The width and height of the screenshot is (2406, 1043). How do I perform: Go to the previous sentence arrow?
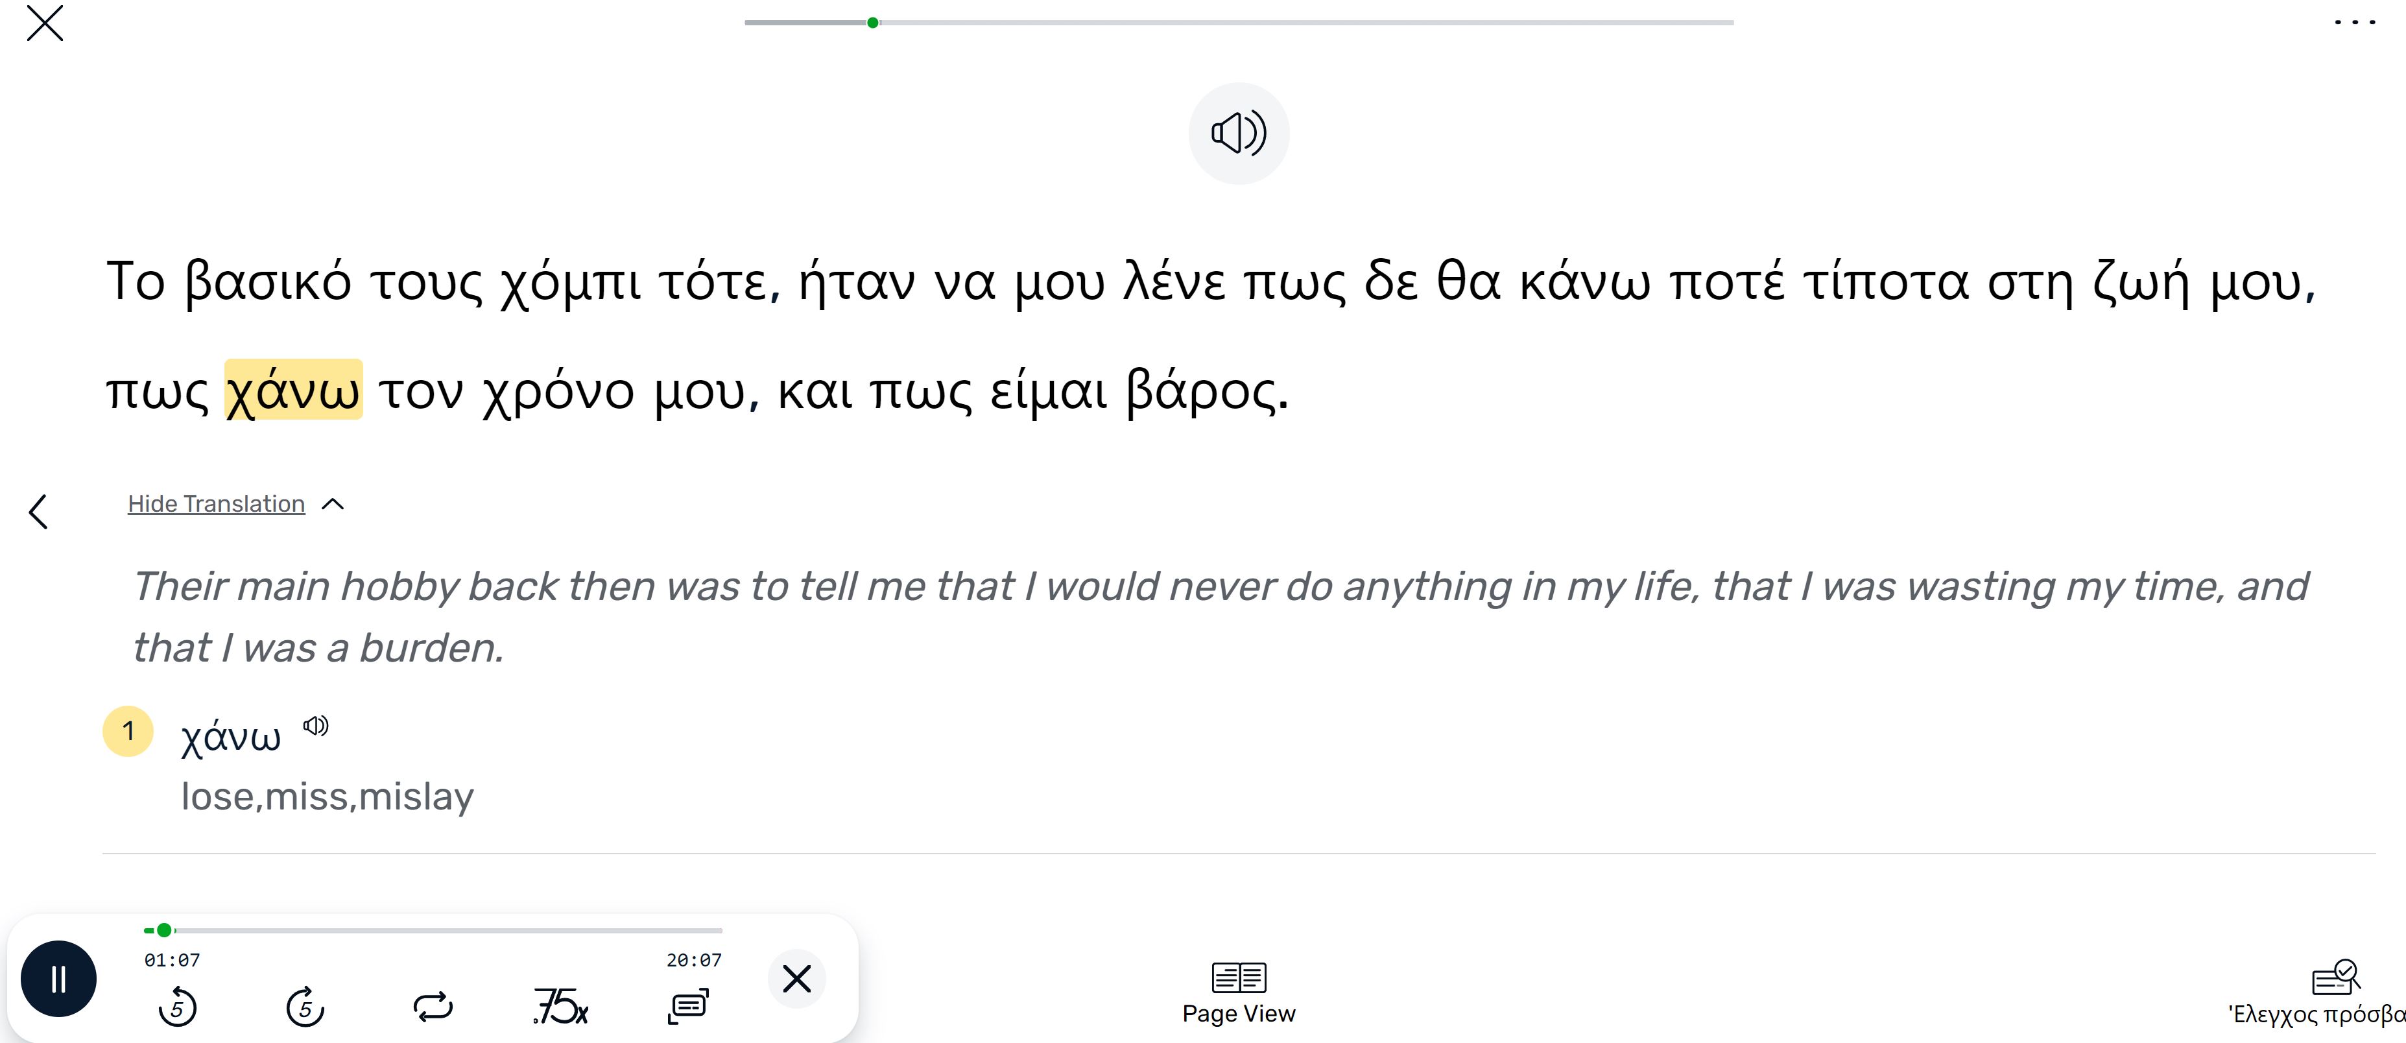point(38,511)
